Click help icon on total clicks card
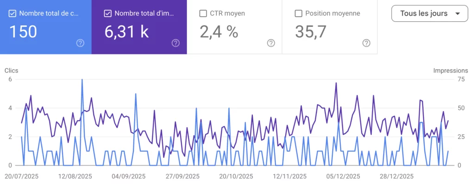Screen dimensions: 474x190 80,43
